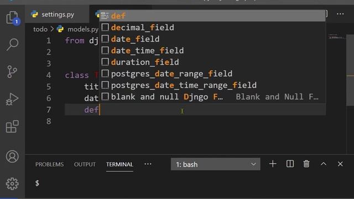Viewport: 354px width, 199px height.
Task: Click the 'from' keyword on line 1
Action: 75,40
